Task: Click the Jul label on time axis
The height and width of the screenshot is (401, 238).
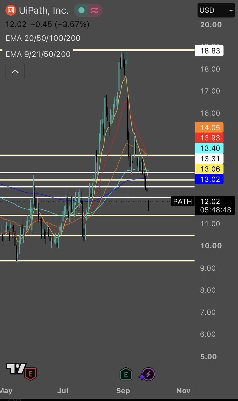Action: (63, 391)
